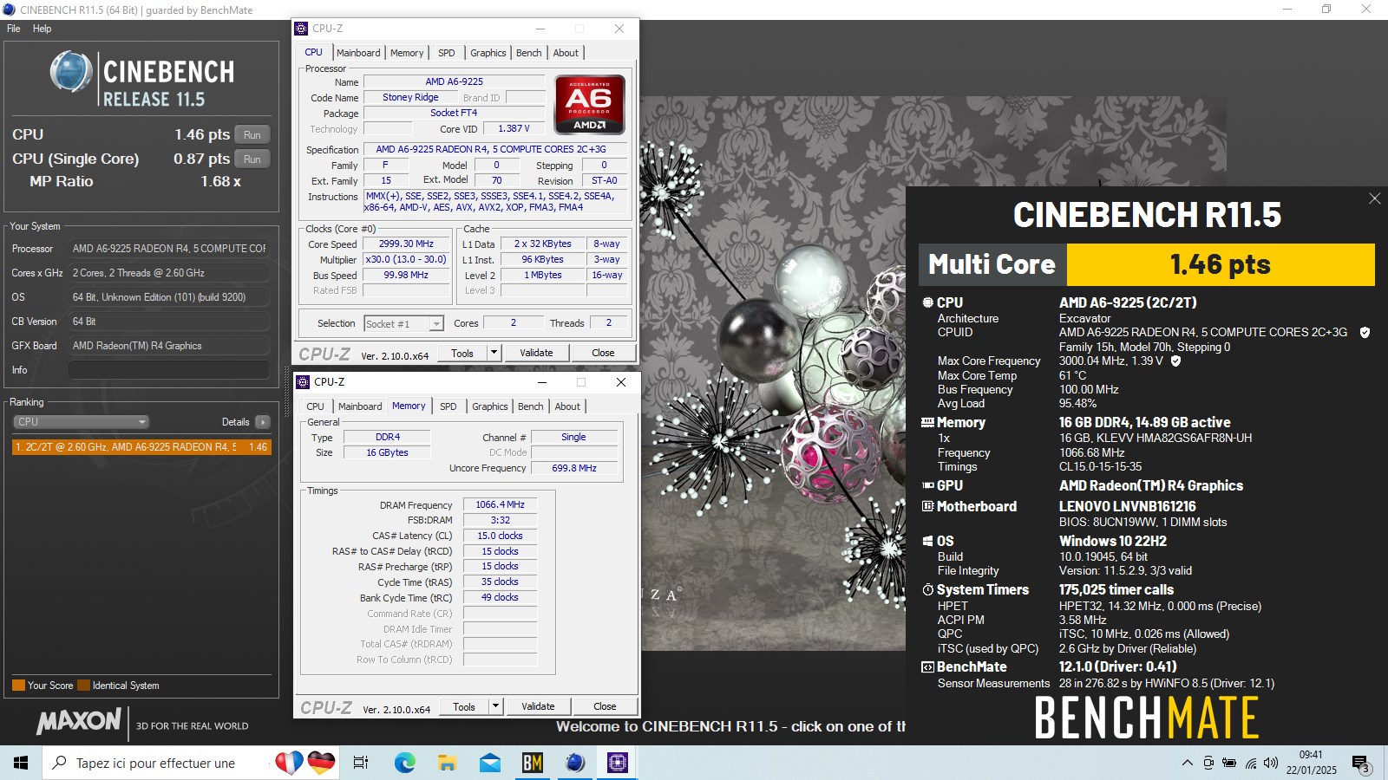Run the CPU multi-core benchmark

click(252, 135)
